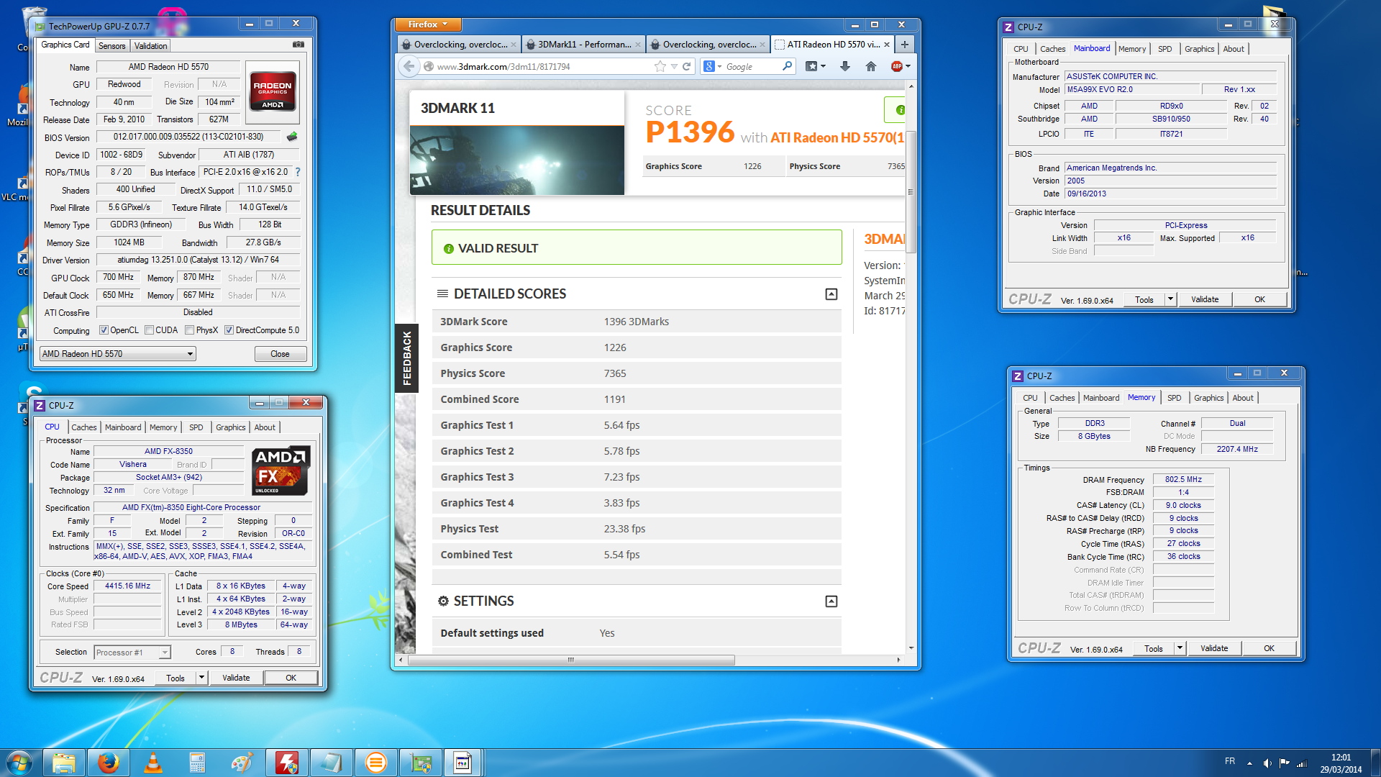Click Validate in CPU-Z CPU window
Viewport: 1381px width, 777px height.
[236, 678]
